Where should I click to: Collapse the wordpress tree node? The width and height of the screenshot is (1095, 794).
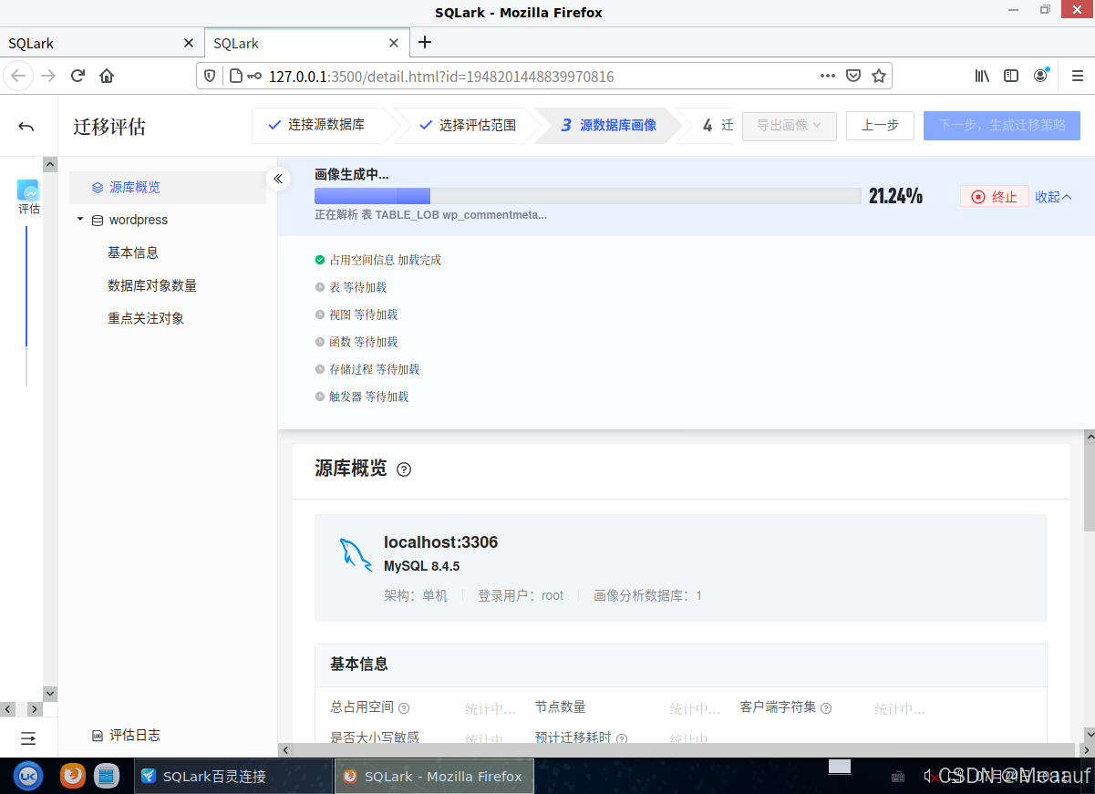coord(80,220)
